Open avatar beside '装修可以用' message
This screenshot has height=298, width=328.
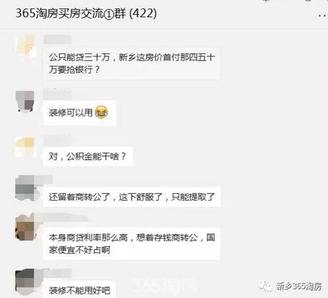click(x=25, y=101)
